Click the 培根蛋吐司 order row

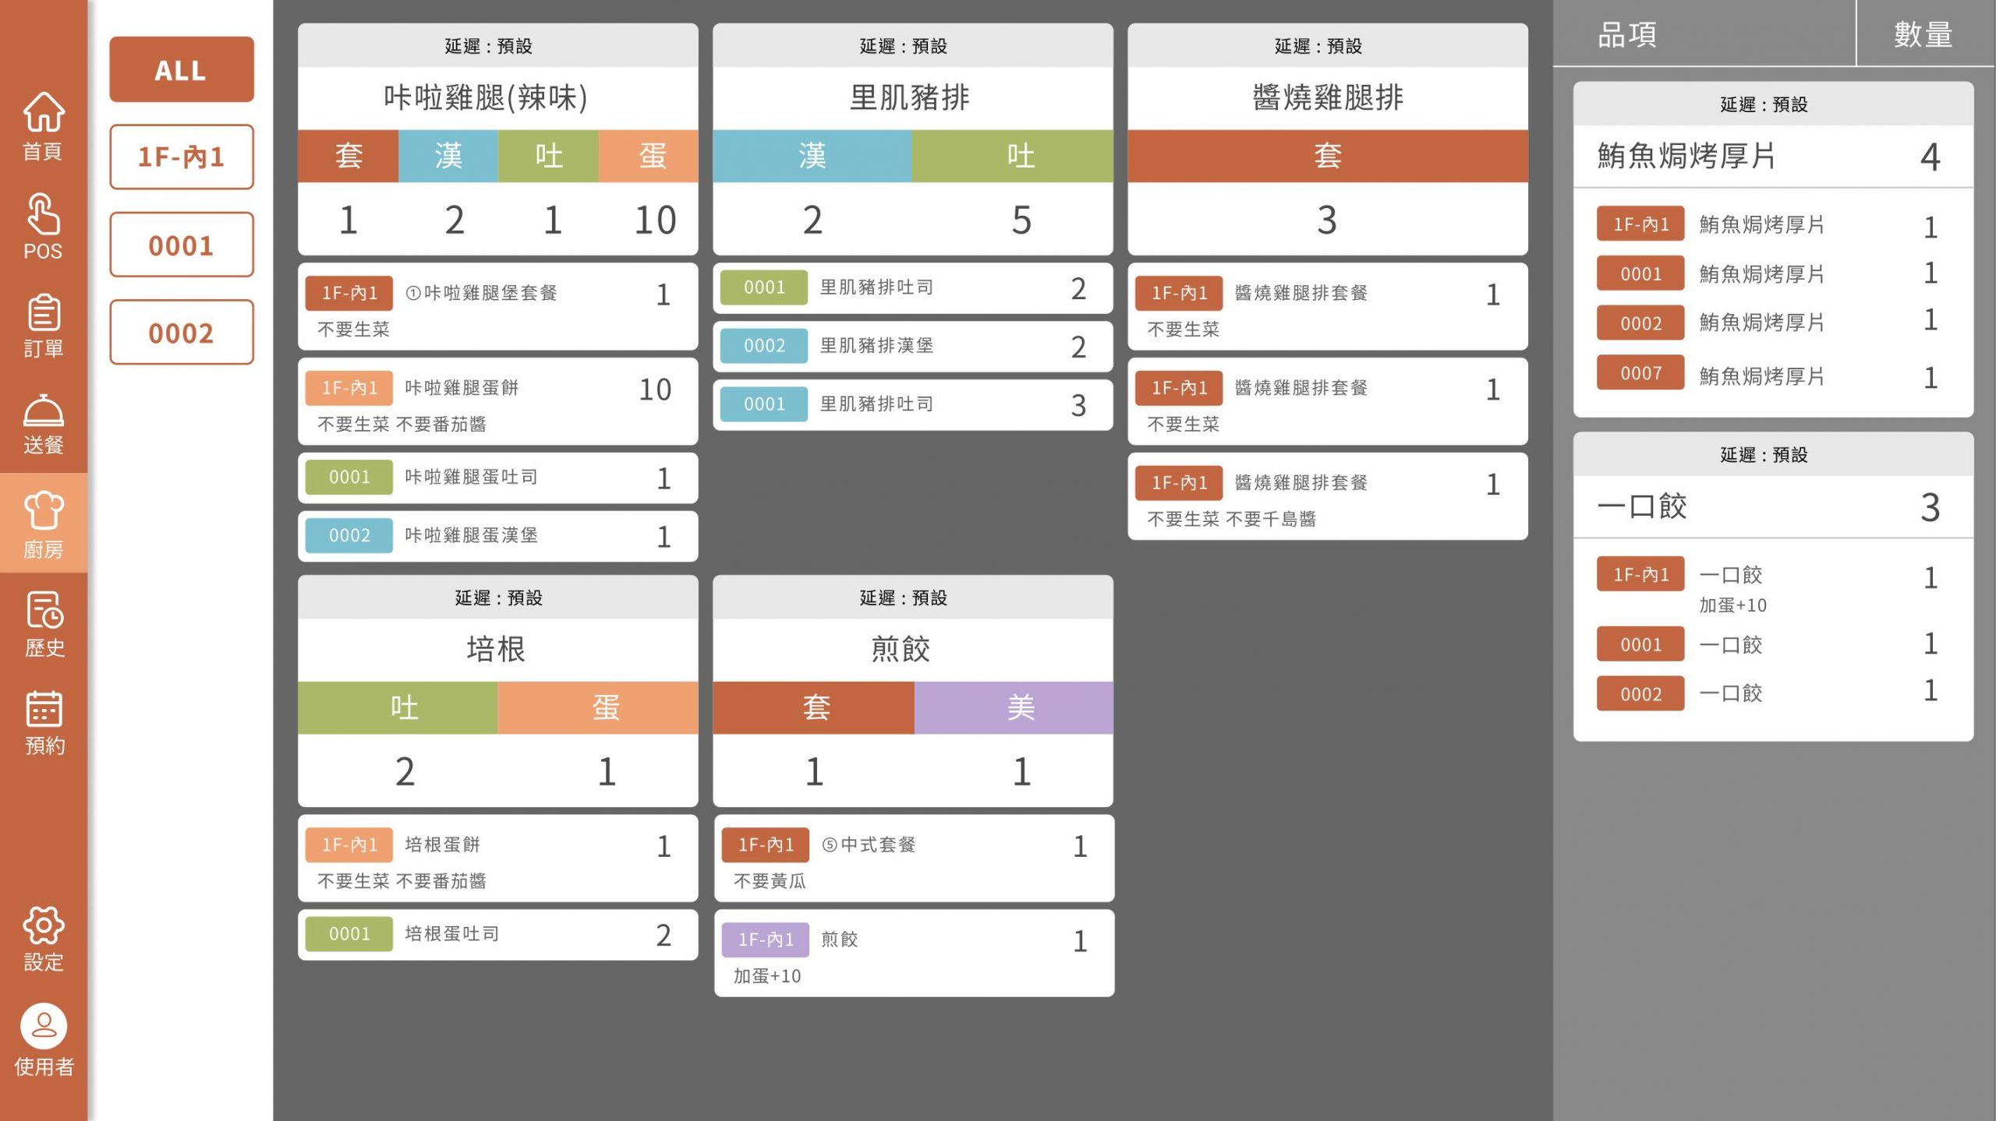coord(497,934)
